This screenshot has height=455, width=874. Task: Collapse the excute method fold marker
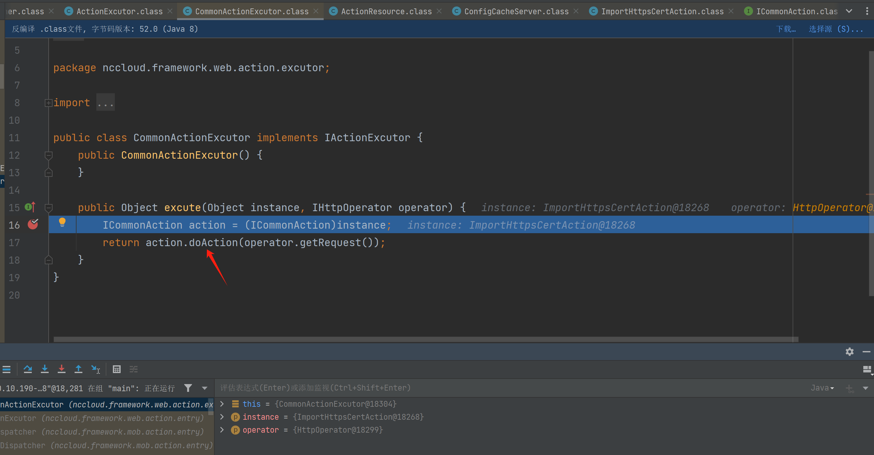49,207
